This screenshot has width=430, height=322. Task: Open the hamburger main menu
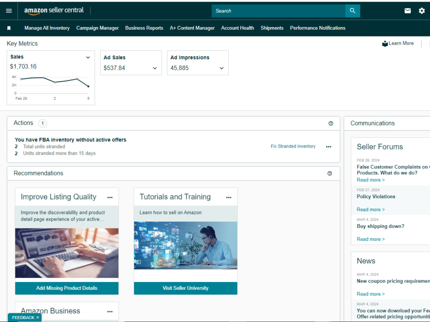point(9,11)
